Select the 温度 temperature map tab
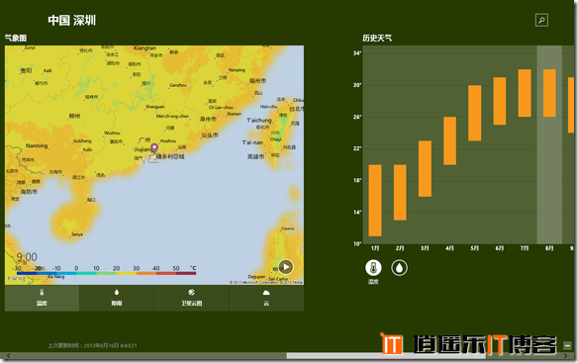The image size is (578, 363). pyautogui.click(x=42, y=298)
